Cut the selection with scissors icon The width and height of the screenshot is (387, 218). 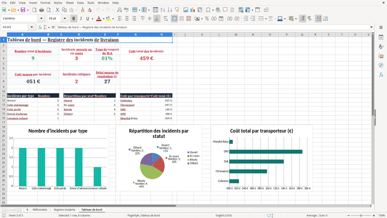coord(57,10)
